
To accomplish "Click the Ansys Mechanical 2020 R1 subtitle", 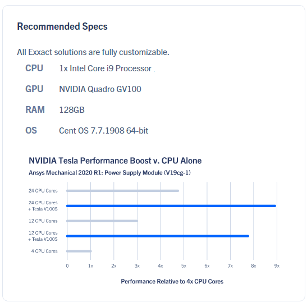I will (109, 173).
